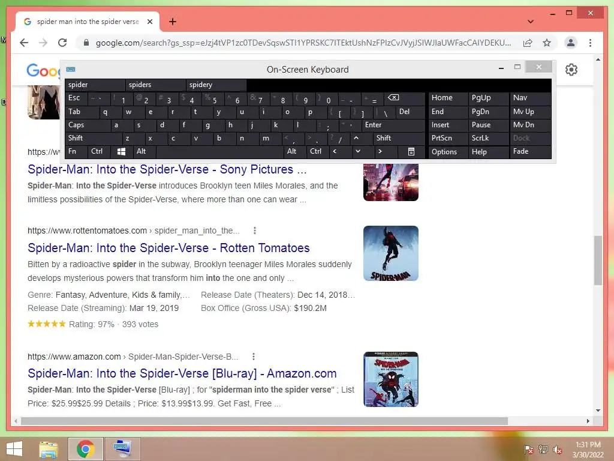Open Rotten Tomatoes result options menu

pos(254,230)
